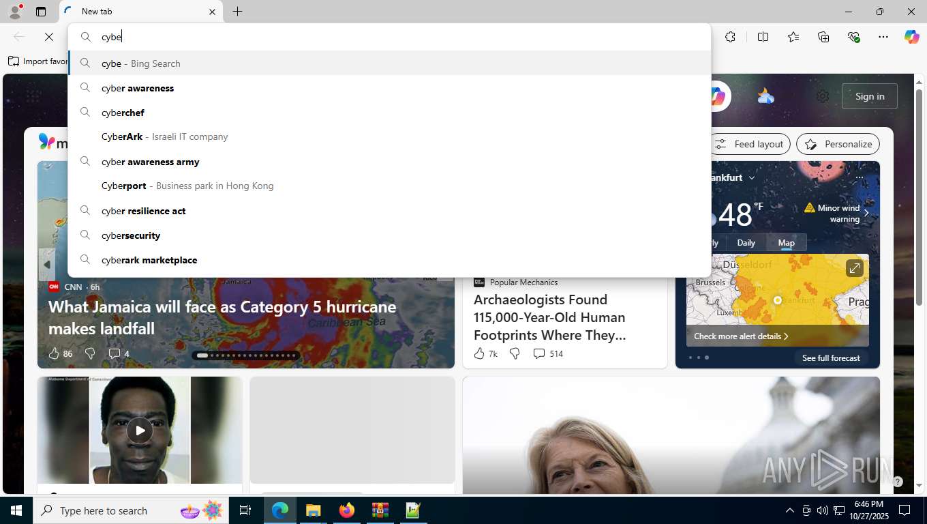Select suggestion 'cyber resilience act'
This screenshot has height=524, width=927.
click(x=389, y=211)
